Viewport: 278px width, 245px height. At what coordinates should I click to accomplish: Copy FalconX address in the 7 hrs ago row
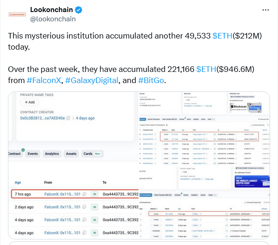tap(84, 194)
